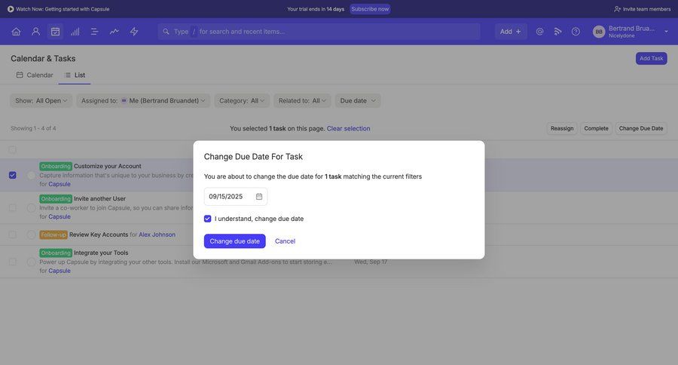Open the @ mentions icon
This screenshot has width=678, height=365.
click(539, 32)
